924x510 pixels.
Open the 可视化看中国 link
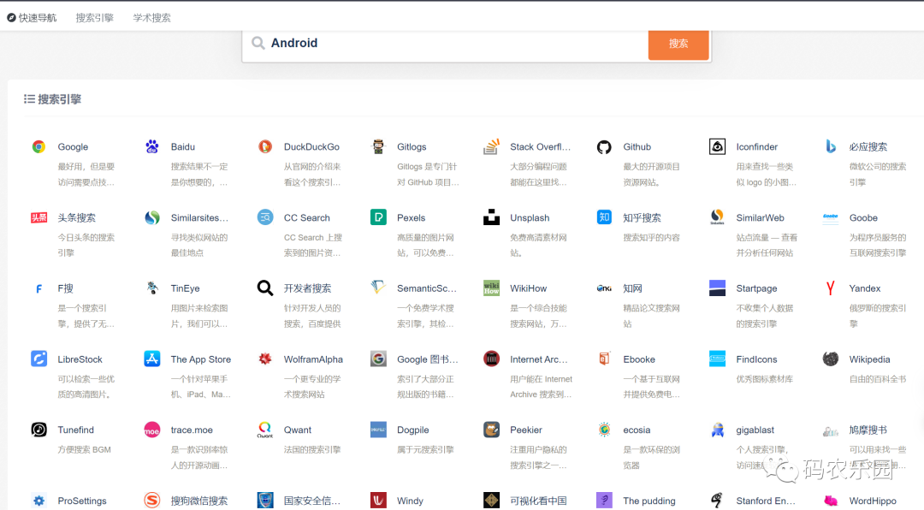click(x=538, y=501)
